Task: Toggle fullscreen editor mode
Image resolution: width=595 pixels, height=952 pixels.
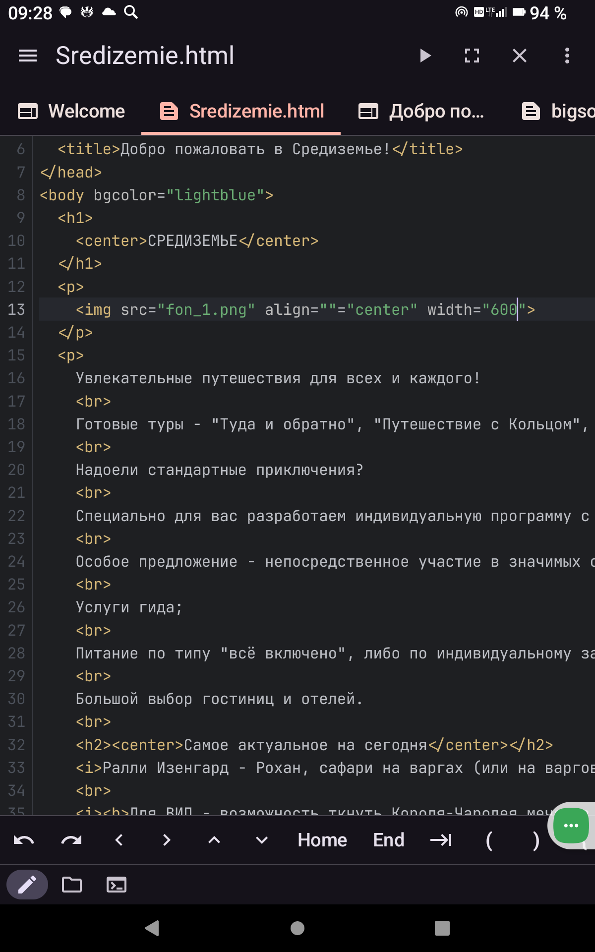Action: 472,56
